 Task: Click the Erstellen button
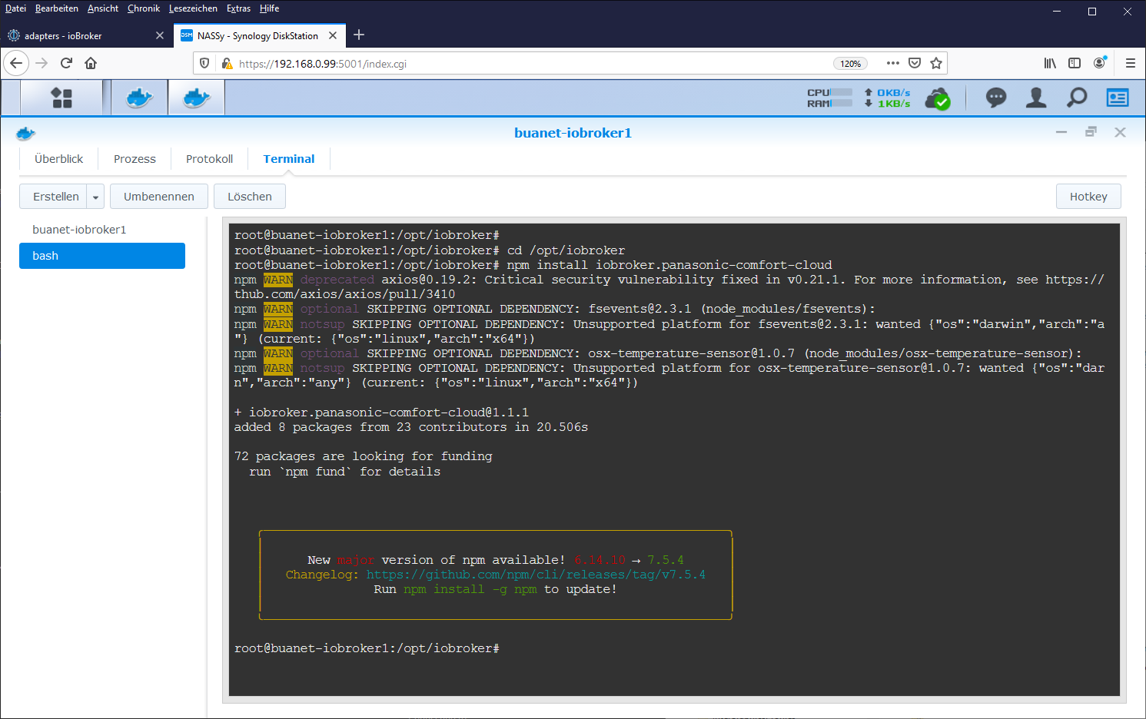click(54, 197)
